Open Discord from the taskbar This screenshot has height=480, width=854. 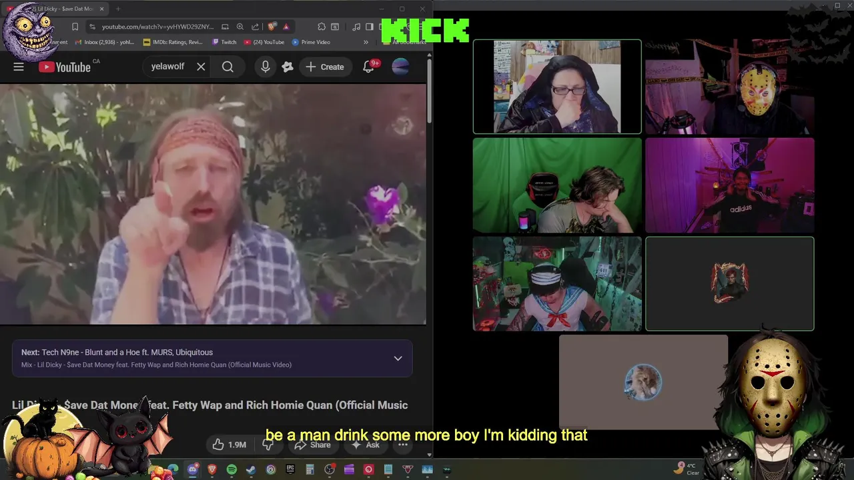pos(193,469)
